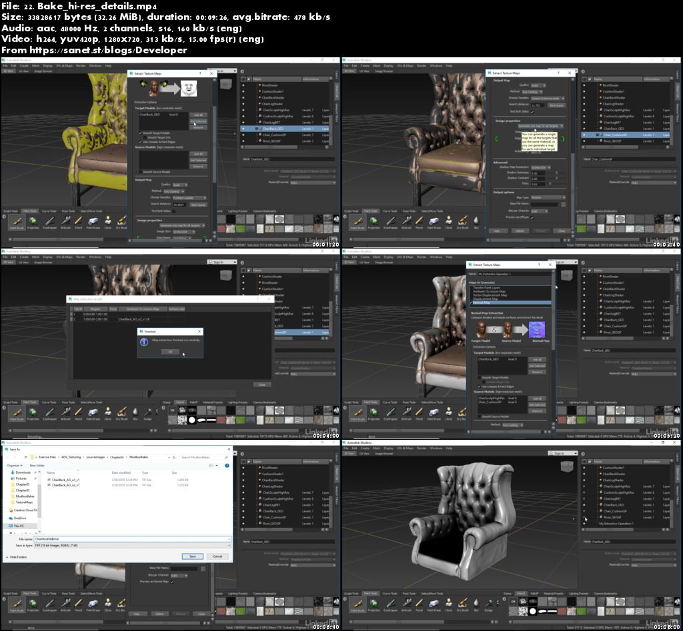The height and width of the screenshot is (631, 683).
Task: Select Dry Brush tool in the 00:02:40 frame
Action: [x=463, y=222]
